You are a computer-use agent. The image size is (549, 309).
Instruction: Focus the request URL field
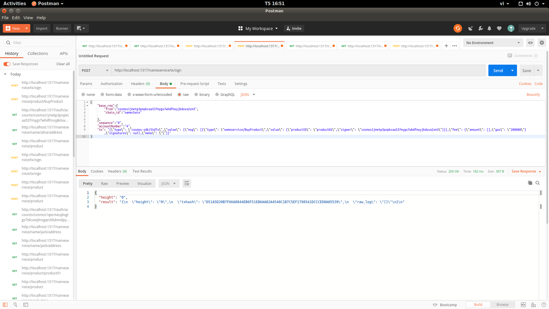(x=298, y=70)
